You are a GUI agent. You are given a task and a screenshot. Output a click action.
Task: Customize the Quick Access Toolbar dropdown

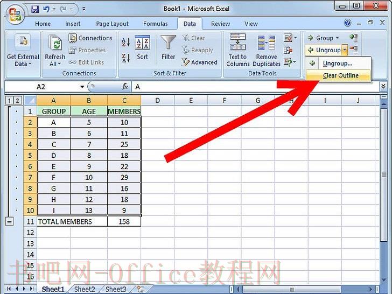[x=84, y=9]
